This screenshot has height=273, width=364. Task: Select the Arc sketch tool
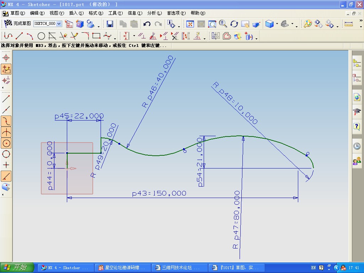30,36
